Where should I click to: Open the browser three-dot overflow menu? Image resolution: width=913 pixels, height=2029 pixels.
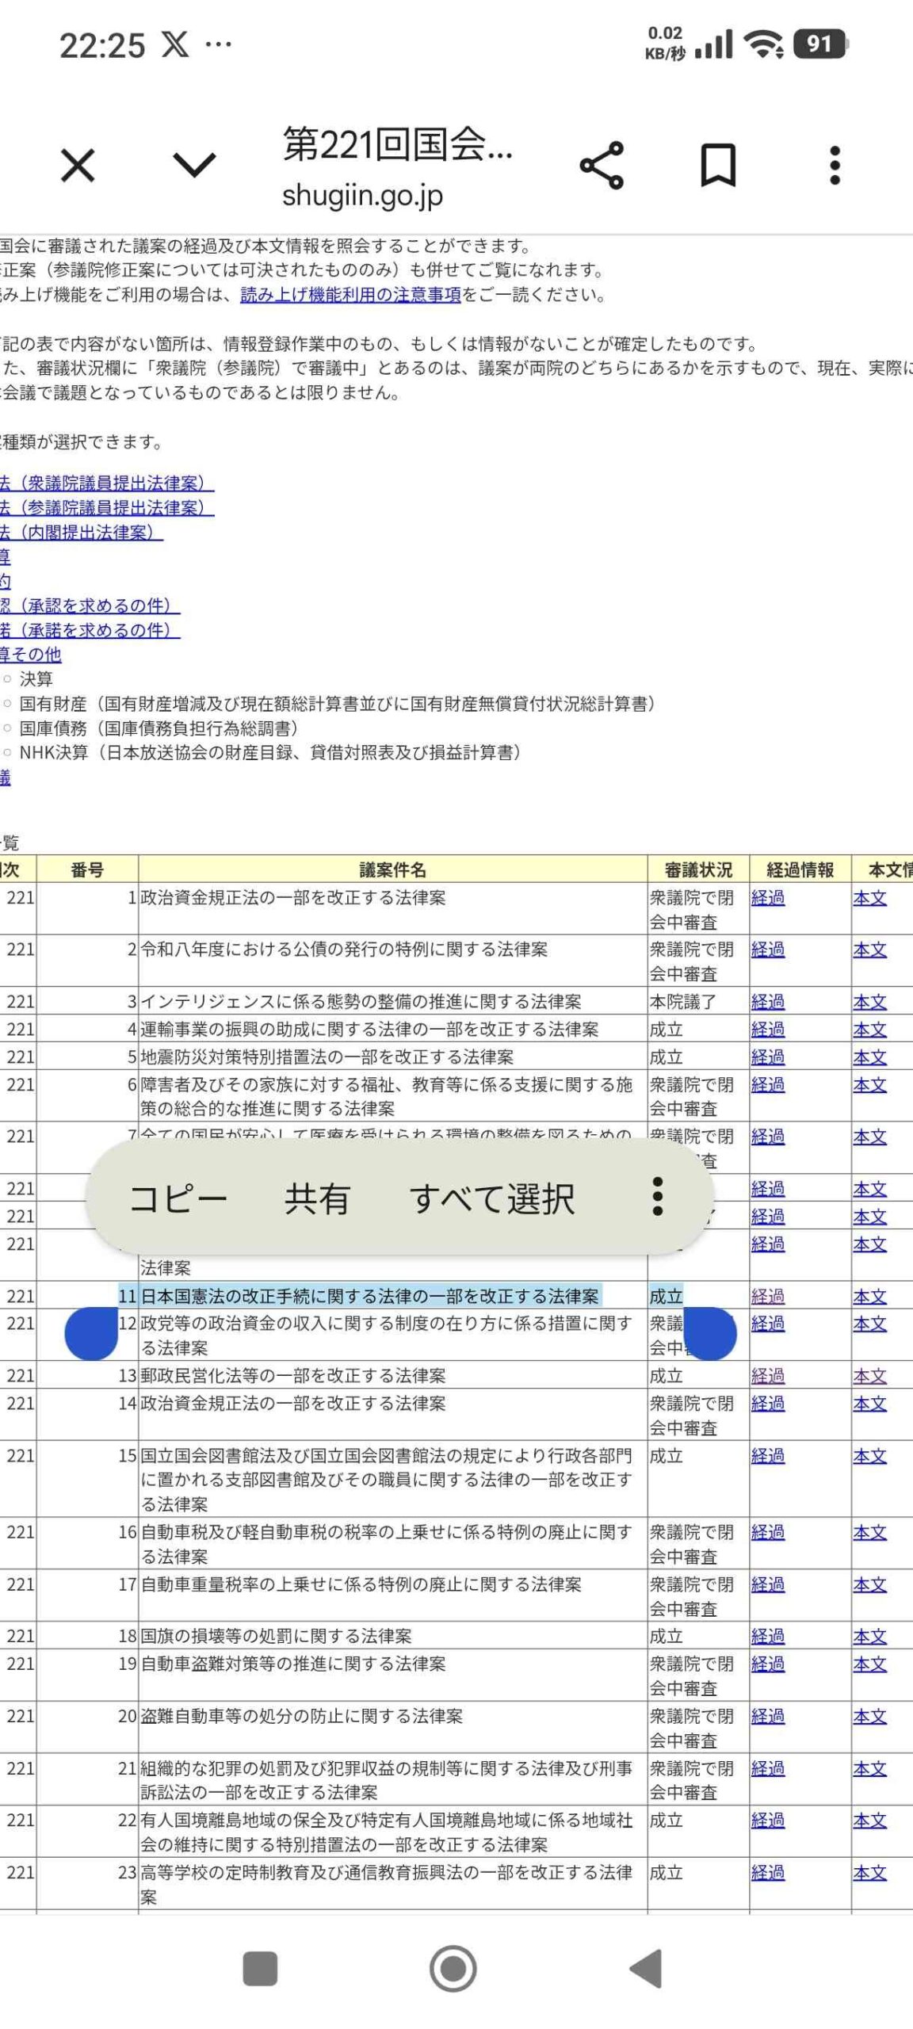pos(835,166)
